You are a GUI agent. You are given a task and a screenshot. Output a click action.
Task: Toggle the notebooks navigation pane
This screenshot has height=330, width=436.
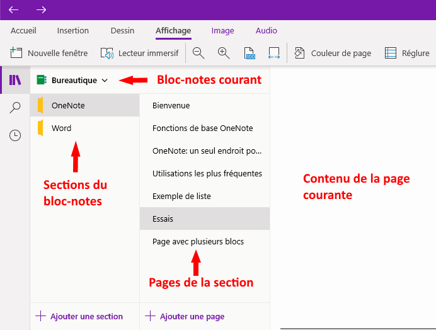(x=15, y=80)
